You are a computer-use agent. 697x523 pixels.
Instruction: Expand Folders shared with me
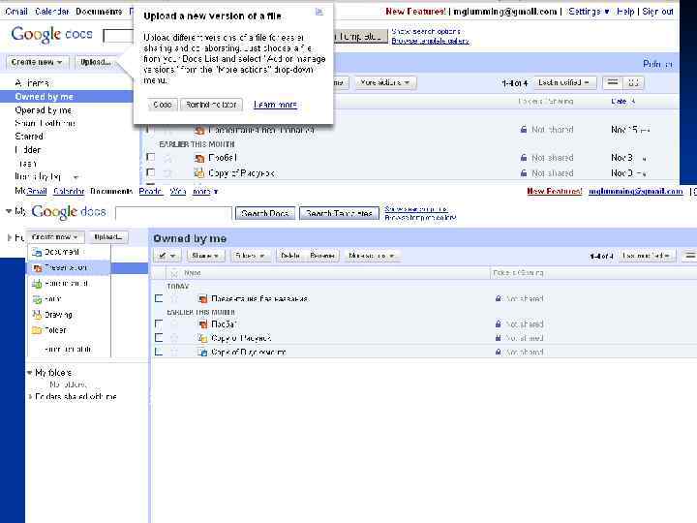[x=30, y=396]
